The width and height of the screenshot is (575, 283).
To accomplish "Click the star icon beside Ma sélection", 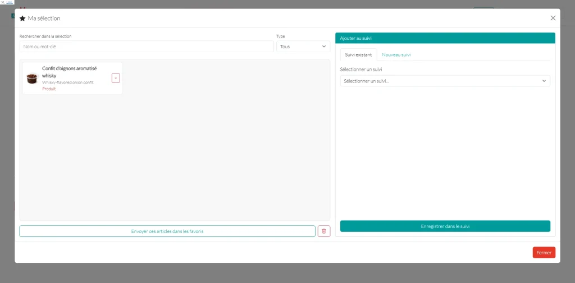I will [22, 19].
